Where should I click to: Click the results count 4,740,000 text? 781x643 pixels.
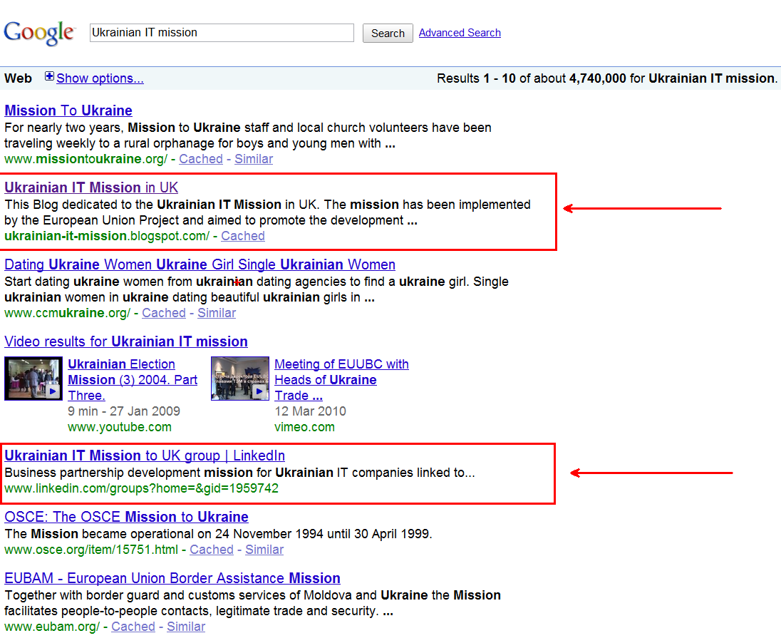(x=597, y=78)
